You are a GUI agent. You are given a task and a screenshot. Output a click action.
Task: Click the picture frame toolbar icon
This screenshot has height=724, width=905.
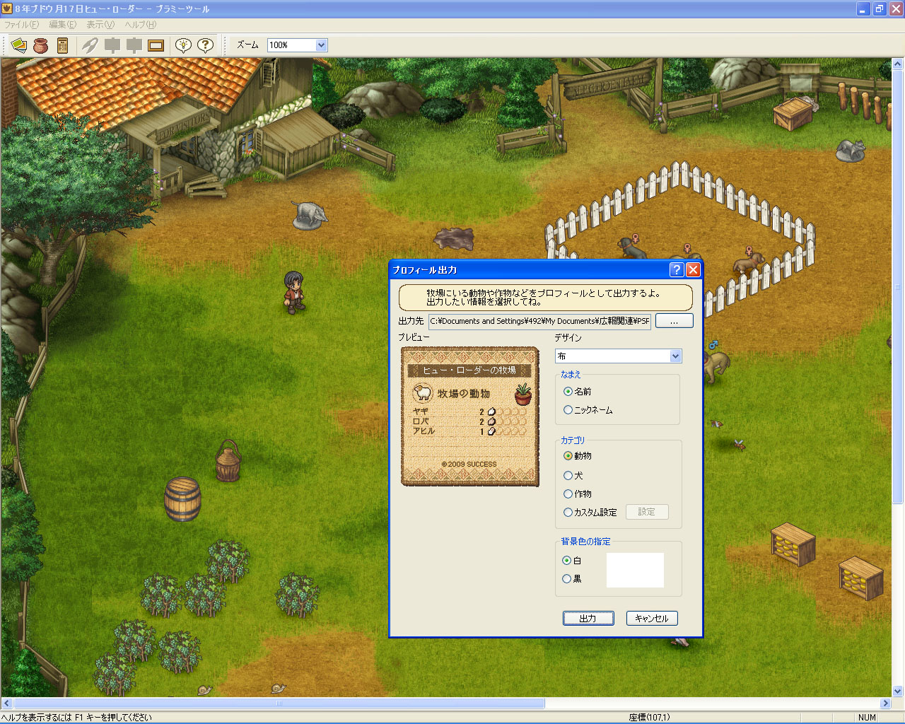156,45
